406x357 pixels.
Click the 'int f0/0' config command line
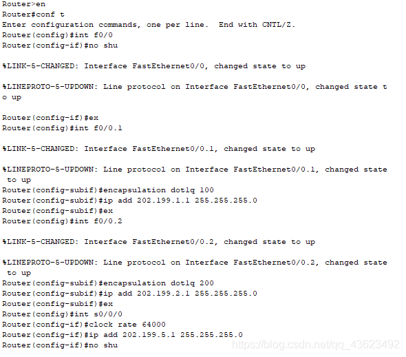coord(58,35)
